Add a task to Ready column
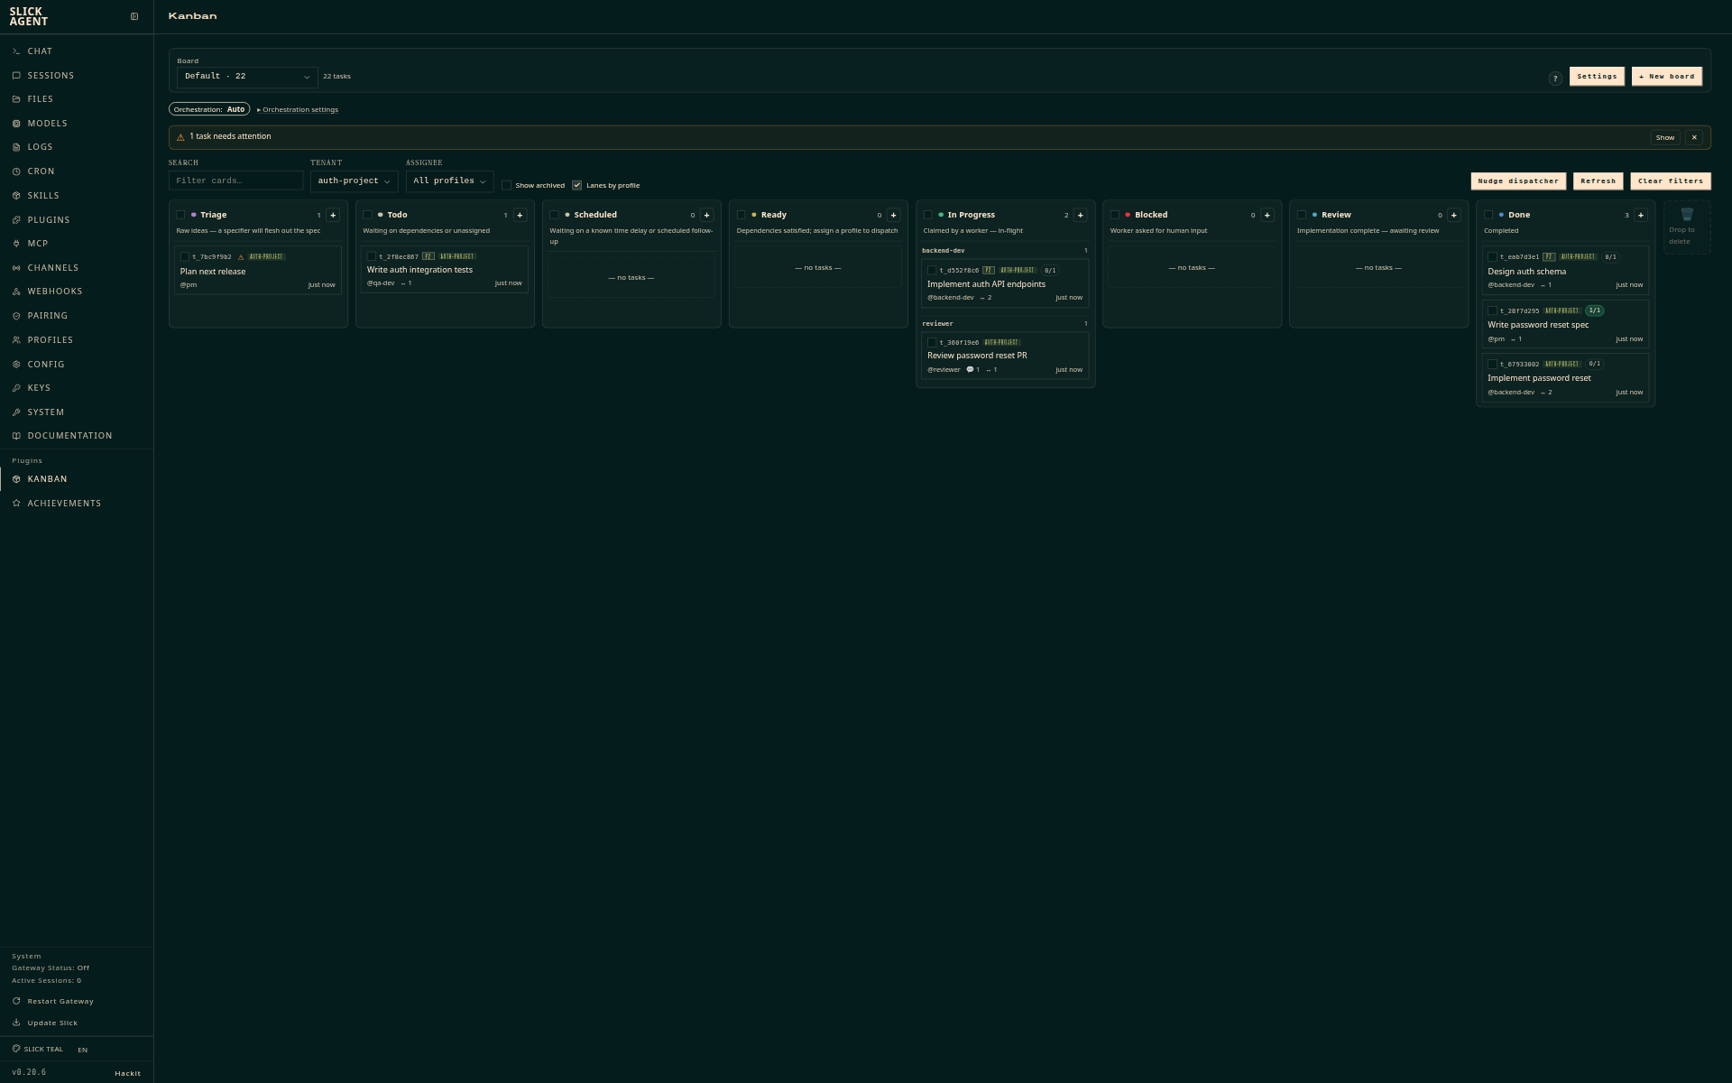The width and height of the screenshot is (1732, 1083). [x=893, y=215]
